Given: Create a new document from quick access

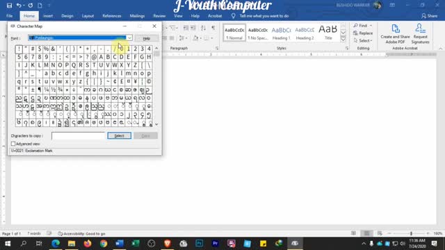Looking at the screenshot, I should pos(40,6).
